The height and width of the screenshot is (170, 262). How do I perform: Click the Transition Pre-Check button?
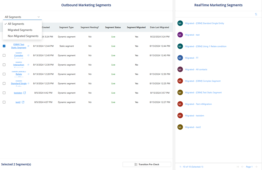[x=147, y=164]
